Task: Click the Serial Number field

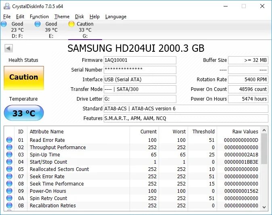Action: coord(140,70)
